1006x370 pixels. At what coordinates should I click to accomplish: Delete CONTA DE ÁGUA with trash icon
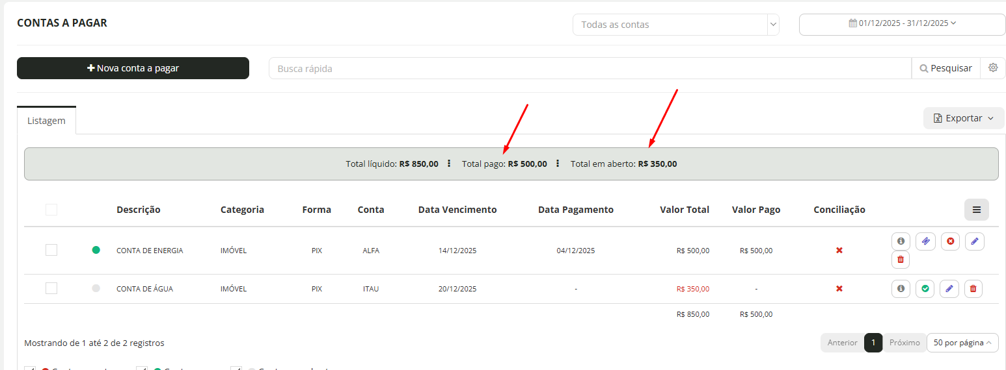coord(973,288)
